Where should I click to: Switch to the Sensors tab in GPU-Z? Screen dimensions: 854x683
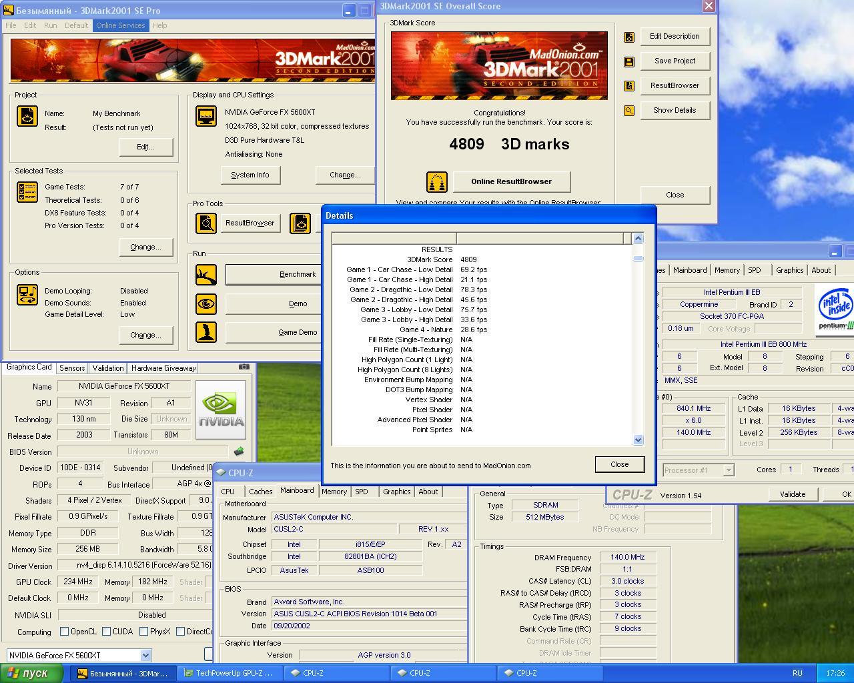tap(72, 368)
